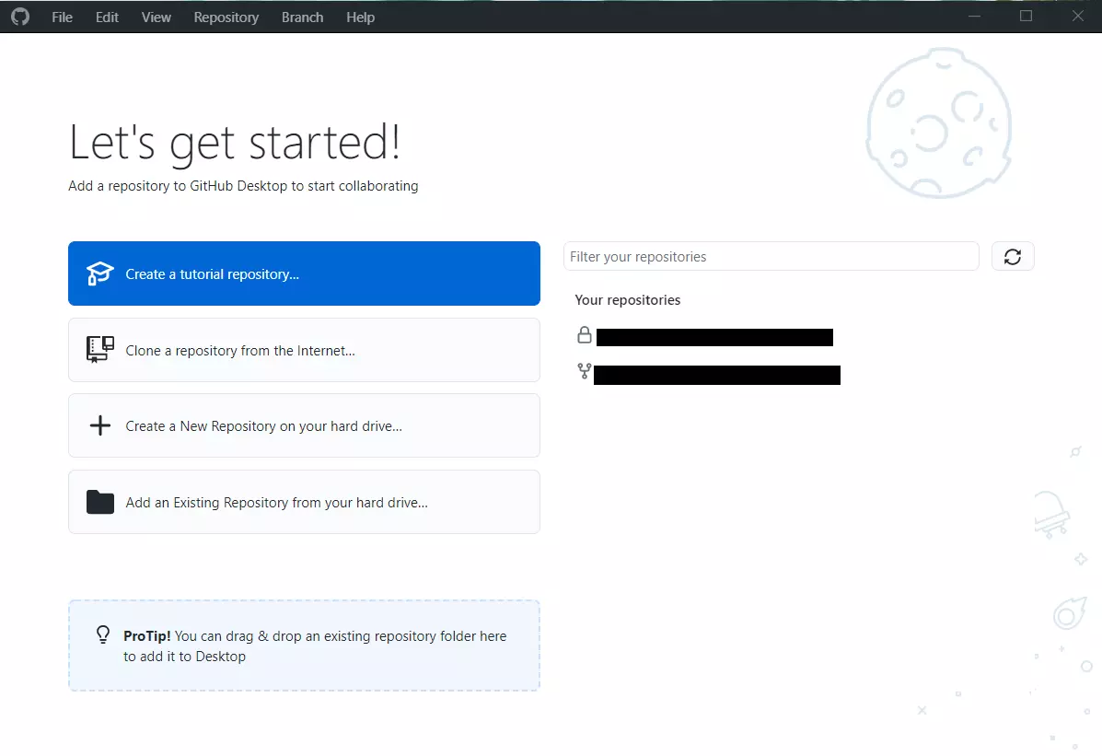1102x756 pixels.
Task: Create a tutorial repository
Action: (305, 273)
